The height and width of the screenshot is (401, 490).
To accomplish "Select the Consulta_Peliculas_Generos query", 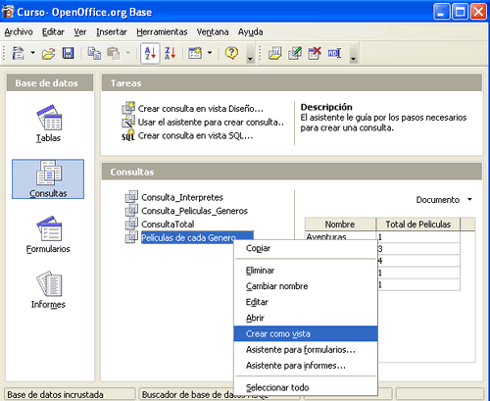I will pos(194,211).
